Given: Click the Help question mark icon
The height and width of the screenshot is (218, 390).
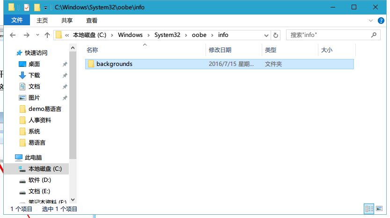Looking at the screenshot, I should tap(382, 21).
